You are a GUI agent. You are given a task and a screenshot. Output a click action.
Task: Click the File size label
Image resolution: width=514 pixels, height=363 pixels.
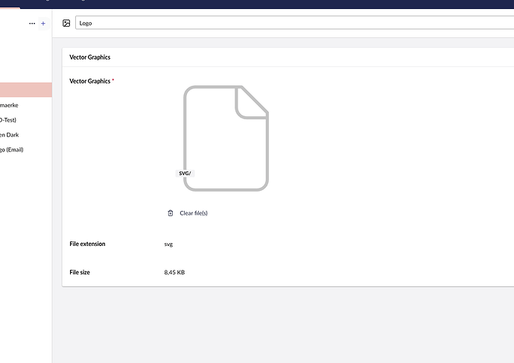[80, 272]
